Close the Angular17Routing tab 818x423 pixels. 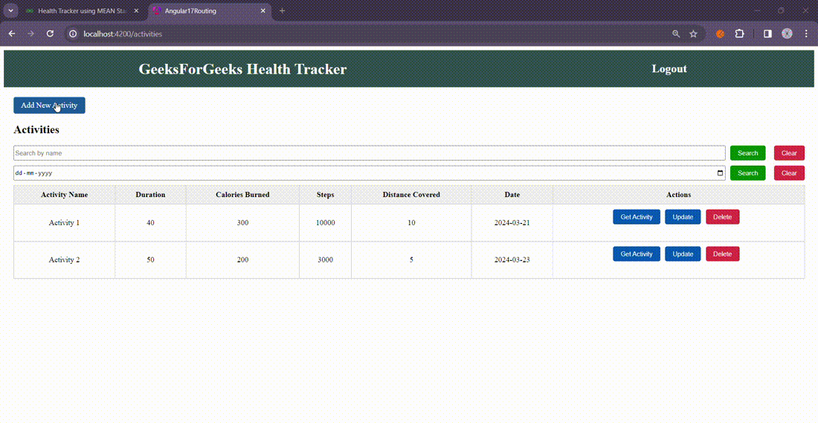tap(263, 10)
